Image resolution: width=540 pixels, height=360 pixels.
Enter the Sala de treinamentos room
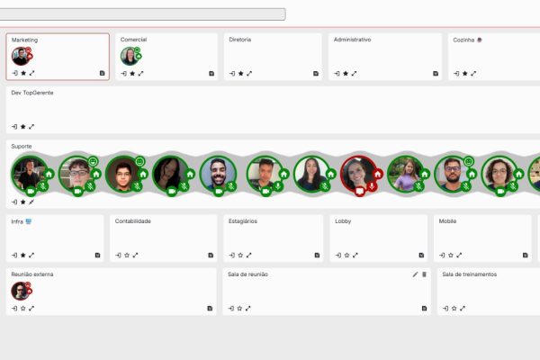(445, 309)
